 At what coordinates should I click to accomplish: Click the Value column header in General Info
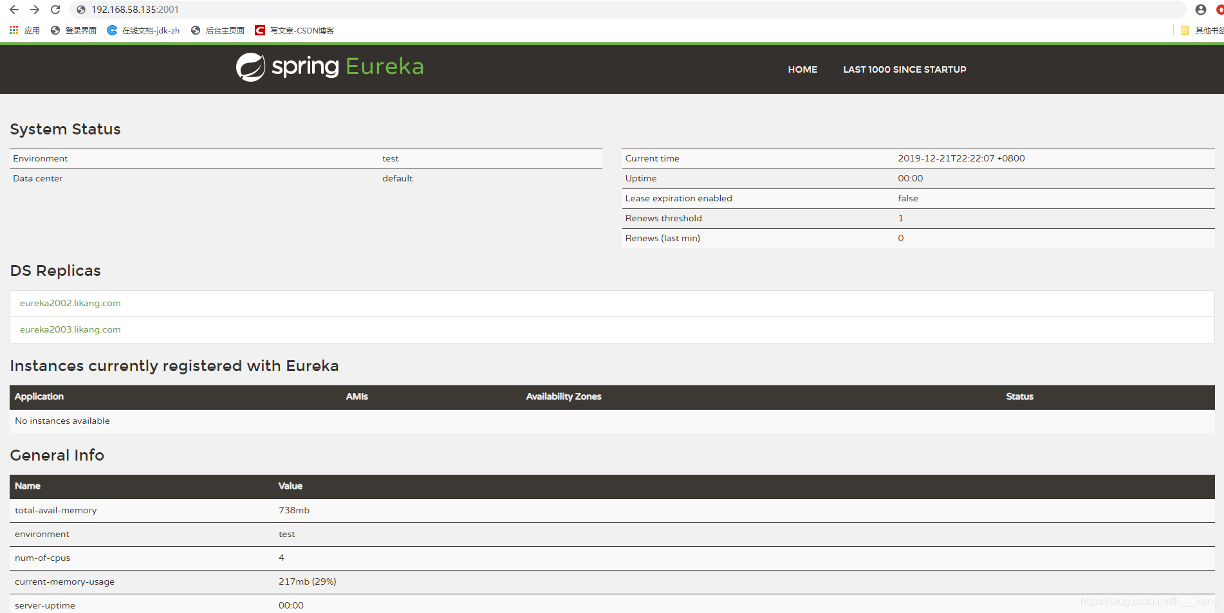coord(290,486)
